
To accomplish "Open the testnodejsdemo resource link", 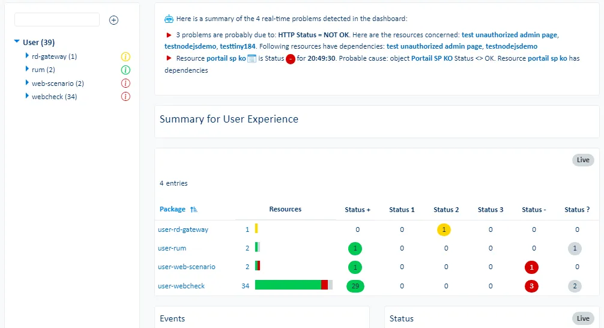I will pos(190,46).
